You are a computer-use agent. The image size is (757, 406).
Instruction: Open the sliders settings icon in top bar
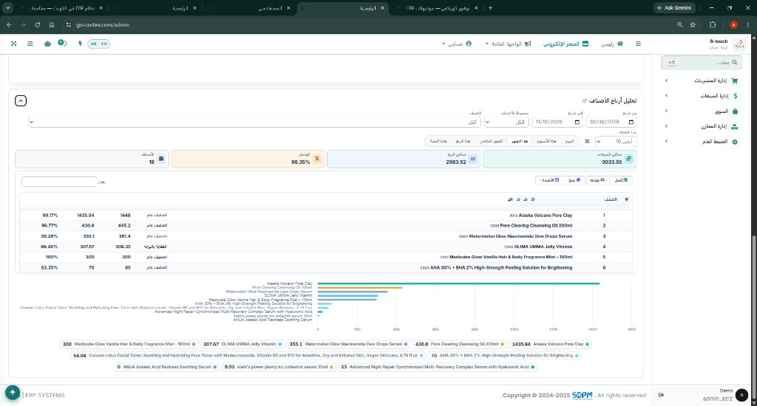tap(30, 44)
